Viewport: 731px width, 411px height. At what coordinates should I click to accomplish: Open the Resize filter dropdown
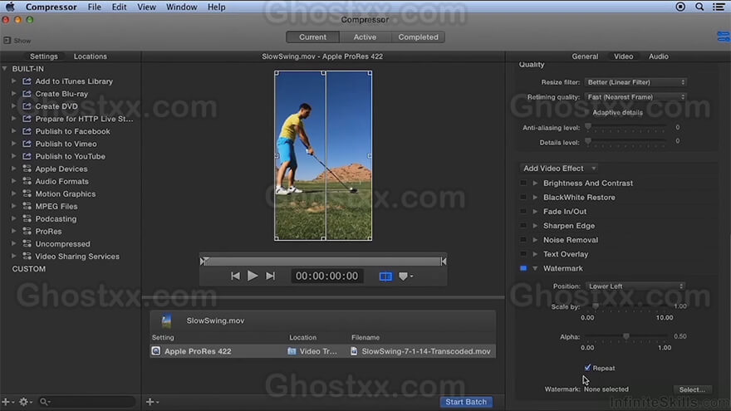(636, 82)
